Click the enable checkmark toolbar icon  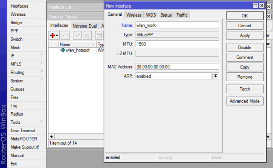[x=77, y=36]
